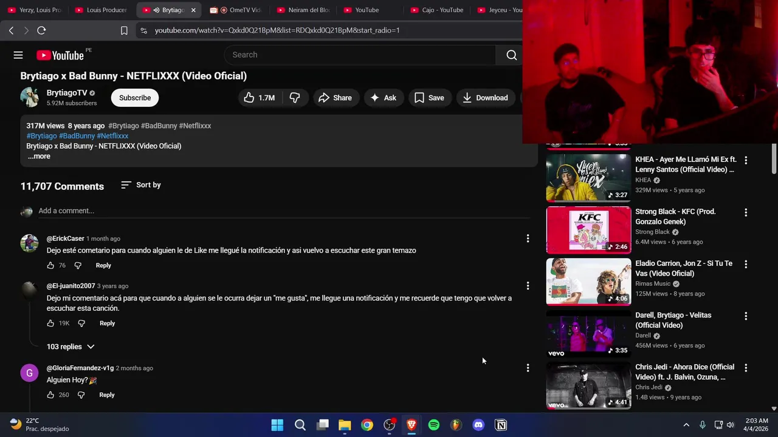Subscribe to BrytiagoTV
This screenshot has height=437, width=778.
135,98
